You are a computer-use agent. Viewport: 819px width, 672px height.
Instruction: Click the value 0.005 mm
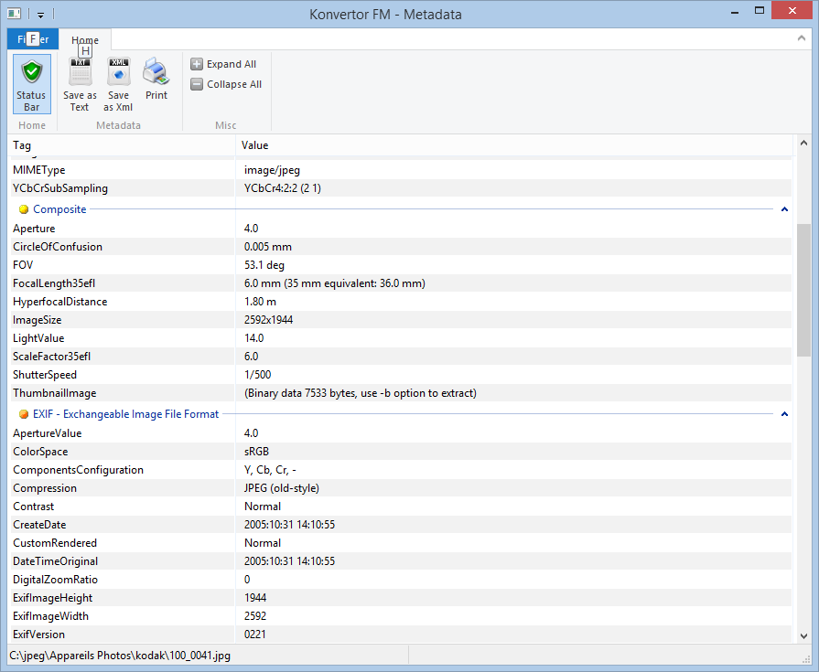tap(268, 247)
